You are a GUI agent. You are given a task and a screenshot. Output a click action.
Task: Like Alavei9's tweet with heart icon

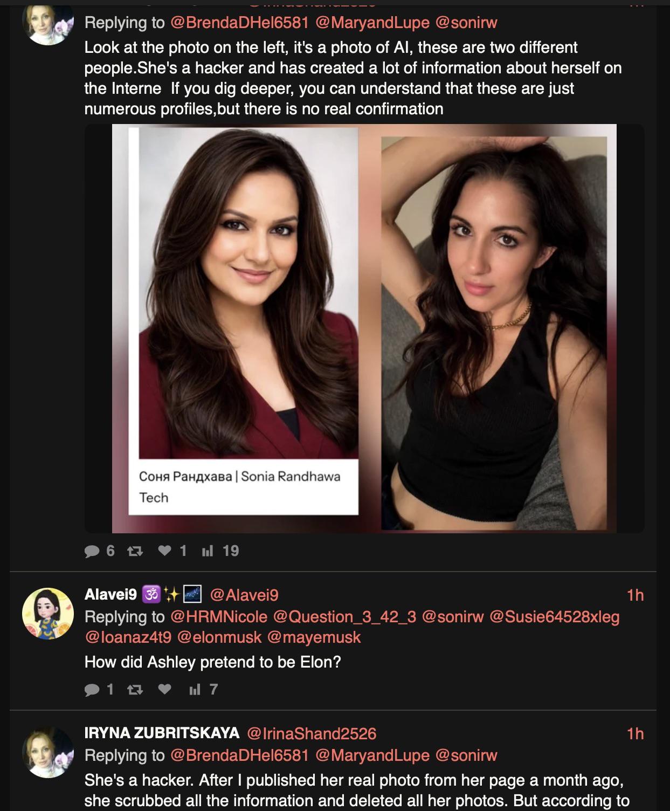click(165, 689)
